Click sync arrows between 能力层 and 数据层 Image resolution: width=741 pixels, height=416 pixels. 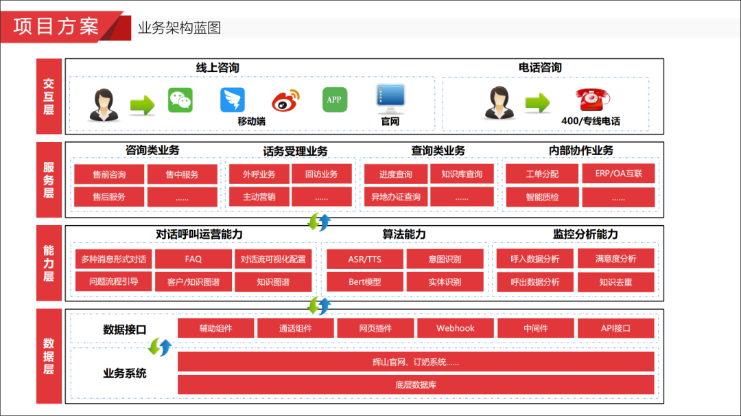(320, 305)
